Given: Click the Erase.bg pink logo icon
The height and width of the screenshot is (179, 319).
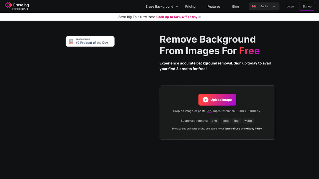Looking at the screenshot, I should (8, 5).
